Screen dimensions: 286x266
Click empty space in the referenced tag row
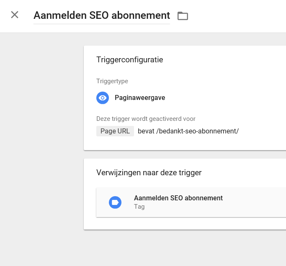coord(255,202)
